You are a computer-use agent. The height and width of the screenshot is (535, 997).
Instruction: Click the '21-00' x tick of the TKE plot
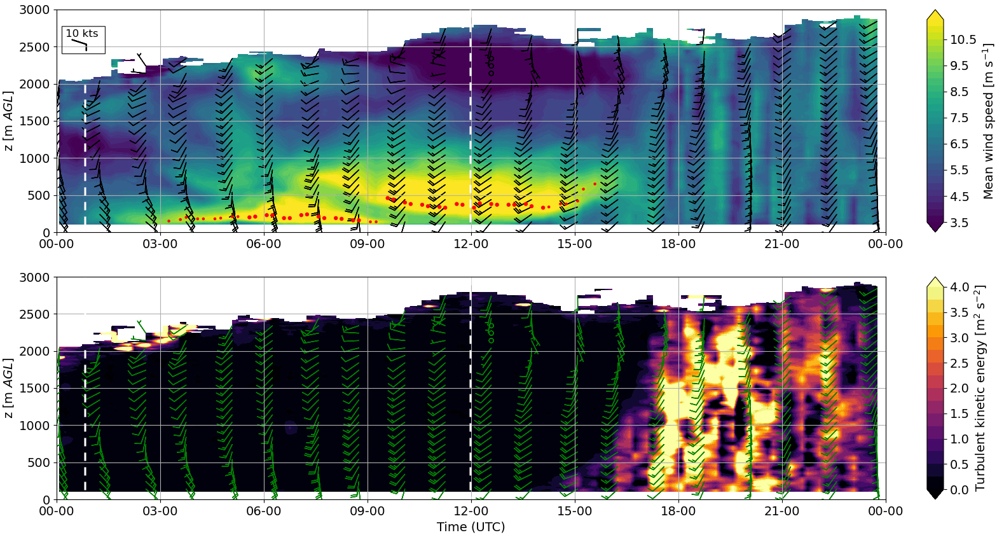pyautogui.click(x=782, y=511)
